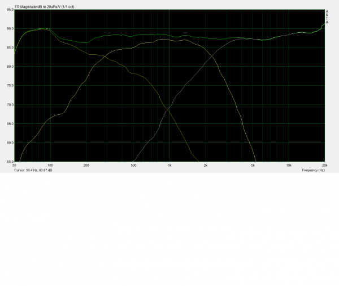The image size is (339, 286).
Task: Click the 1k x-axis tick label
Action: [x=169, y=166]
